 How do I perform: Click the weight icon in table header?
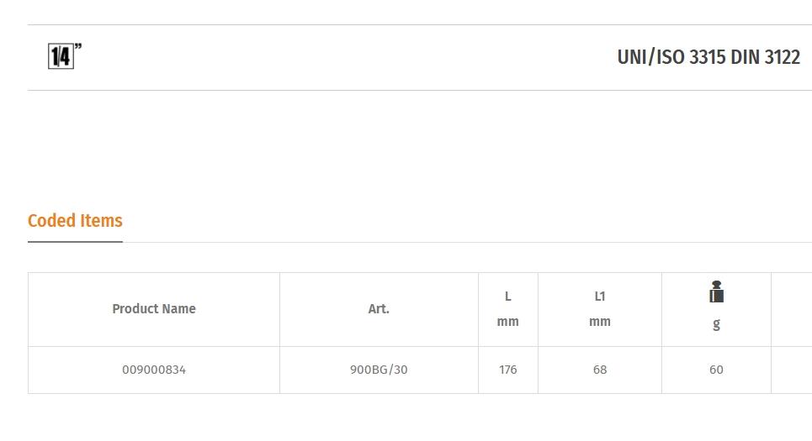(716, 291)
